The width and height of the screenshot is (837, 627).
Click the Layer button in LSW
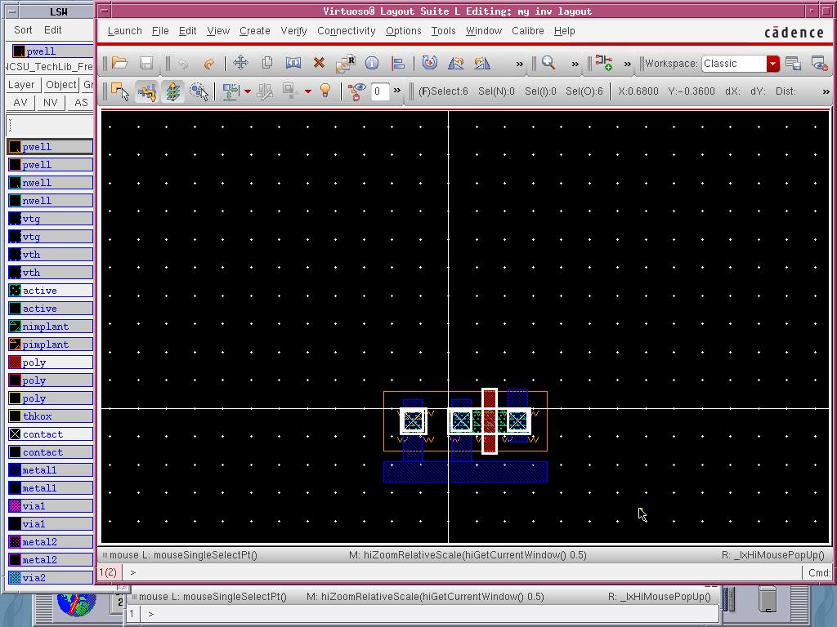coord(21,85)
